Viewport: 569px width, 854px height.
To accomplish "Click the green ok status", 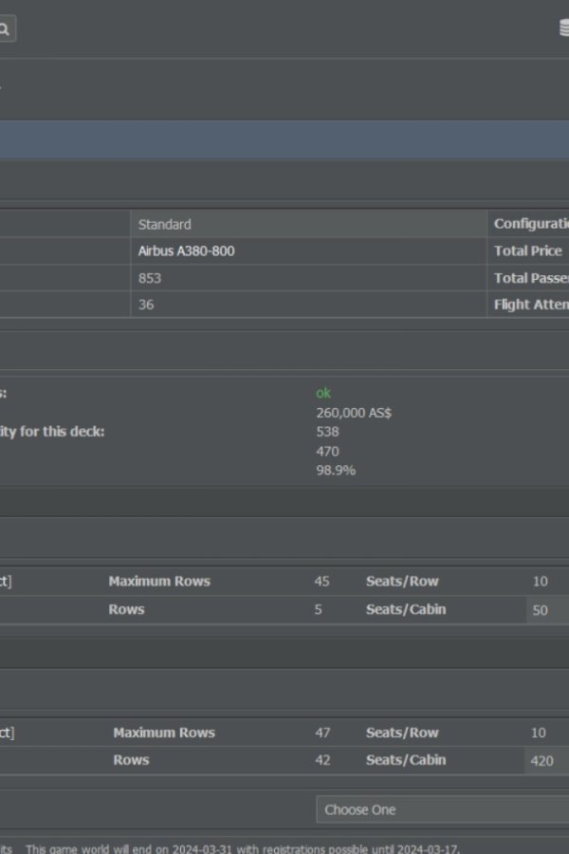I will [323, 393].
